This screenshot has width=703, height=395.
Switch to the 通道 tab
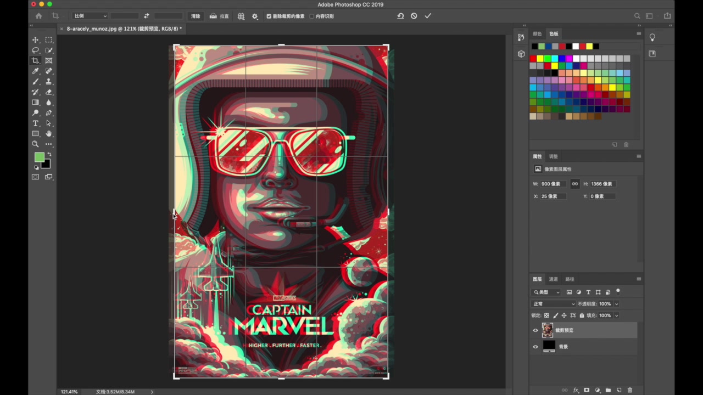[554, 279]
